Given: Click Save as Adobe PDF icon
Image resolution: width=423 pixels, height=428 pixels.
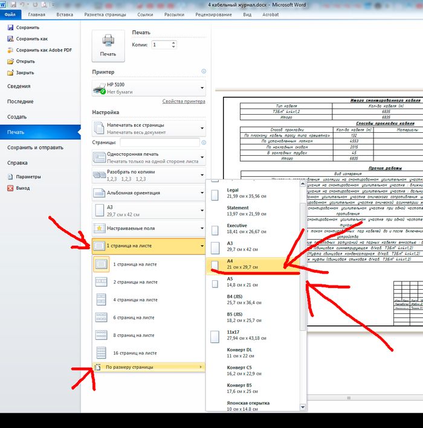Looking at the screenshot, I should 10,50.
